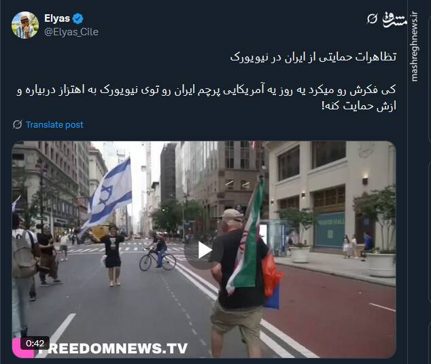Screen dimensions: 431x364
Task: Click the Mashregh news logo watermark
Action: click(394, 20)
